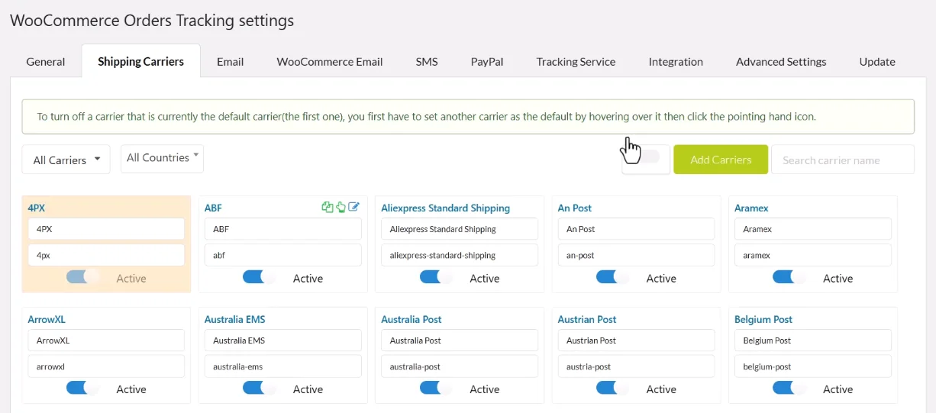Set ABF as default with the pointing hand icon
936x413 pixels.
tap(341, 207)
